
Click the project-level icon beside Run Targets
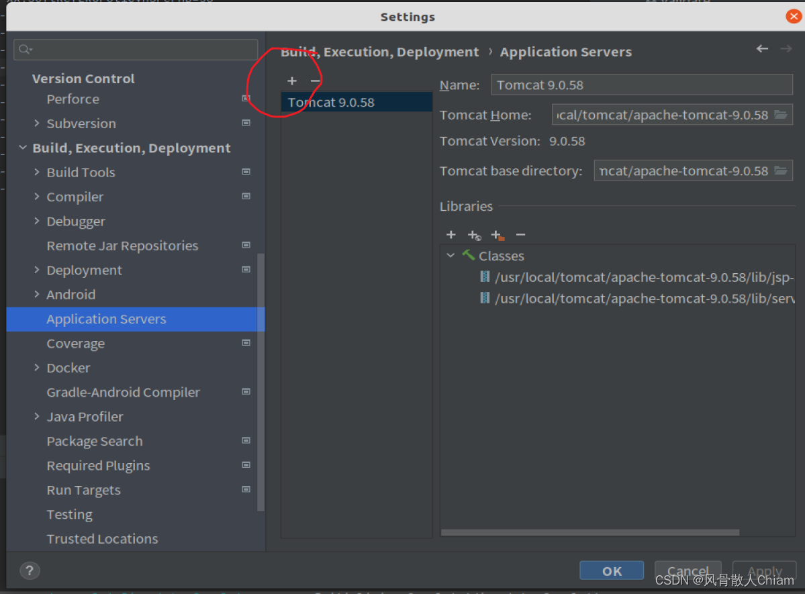(246, 489)
